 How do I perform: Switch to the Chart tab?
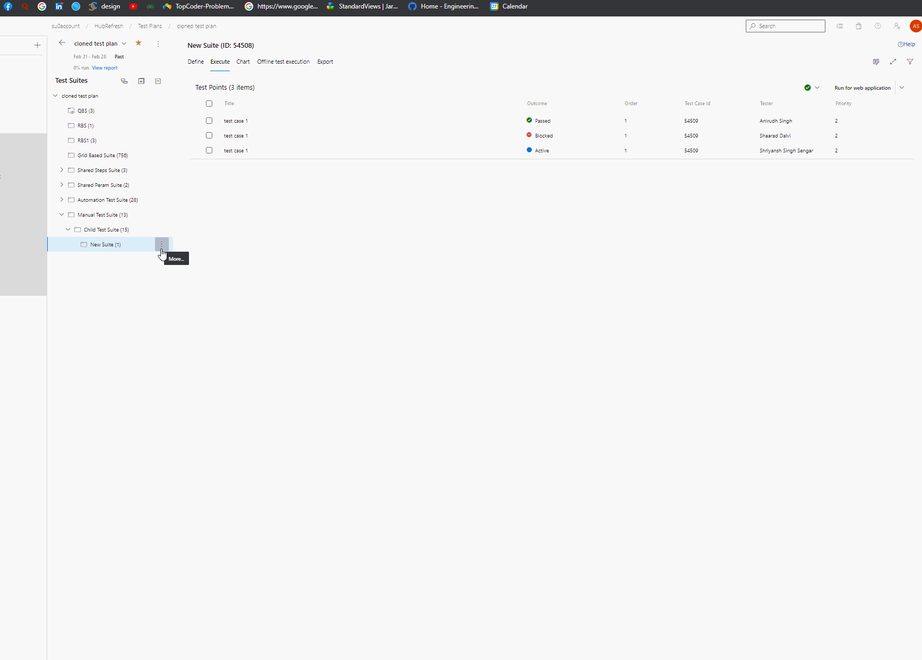(x=243, y=62)
